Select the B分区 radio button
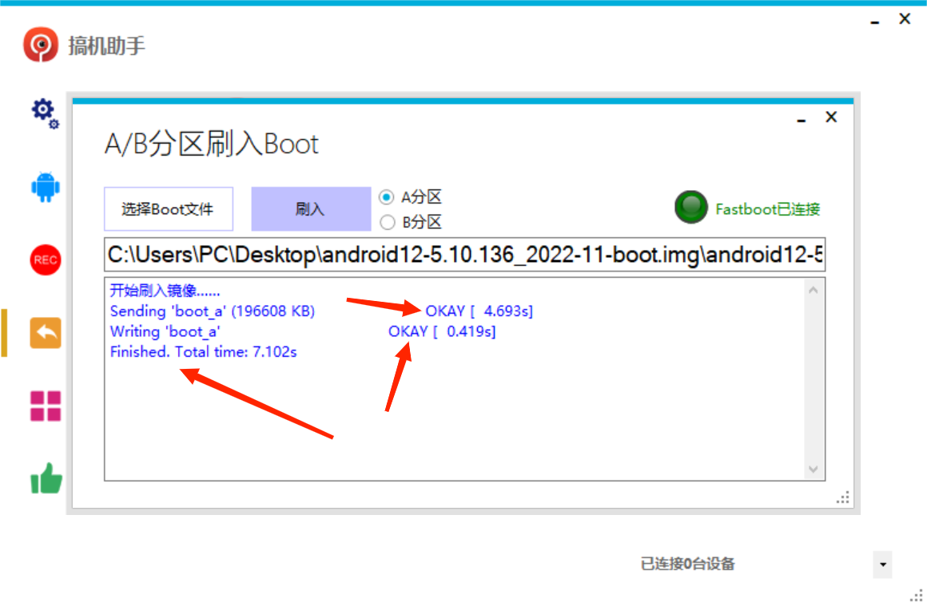 tap(387, 223)
